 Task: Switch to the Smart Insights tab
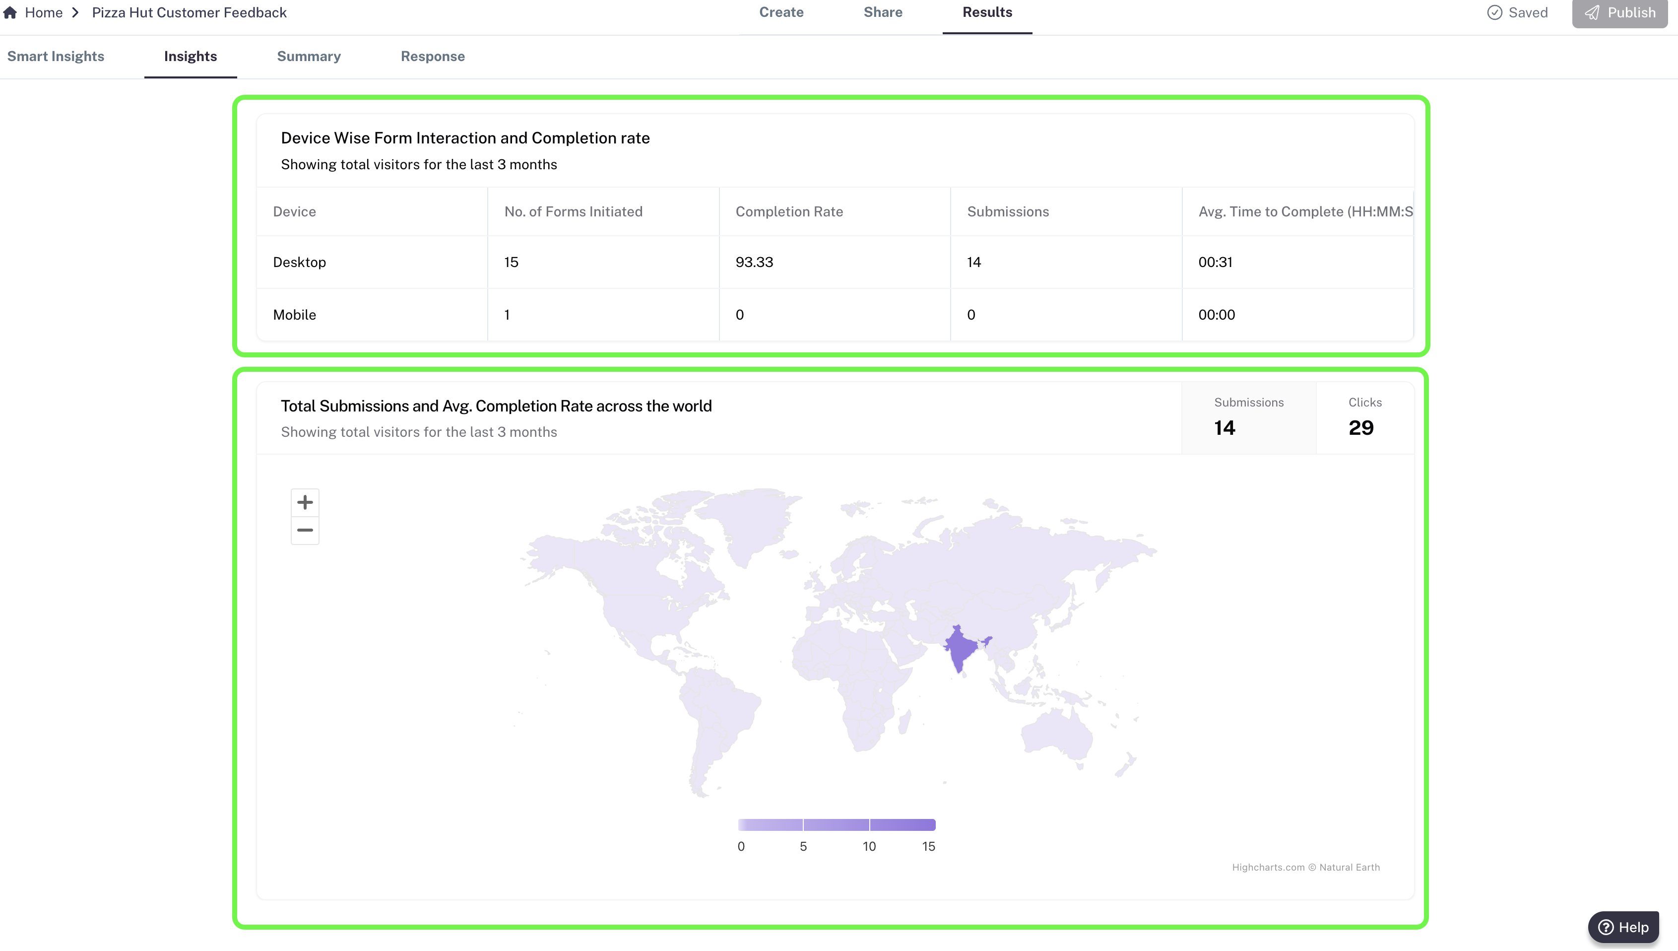tap(56, 56)
